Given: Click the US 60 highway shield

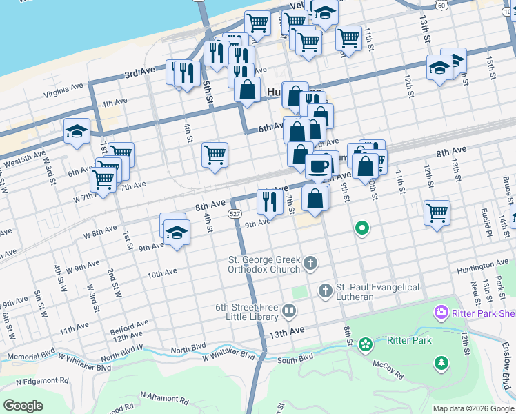Looking at the screenshot, I should coord(441,5).
